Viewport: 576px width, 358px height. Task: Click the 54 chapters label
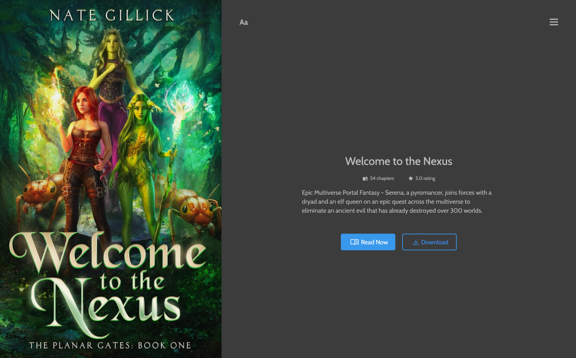[x=378, y=178]
